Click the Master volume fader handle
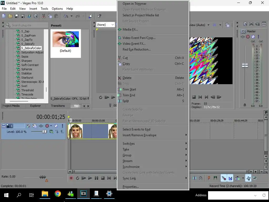The image size is (269, 202). point(245,65)
